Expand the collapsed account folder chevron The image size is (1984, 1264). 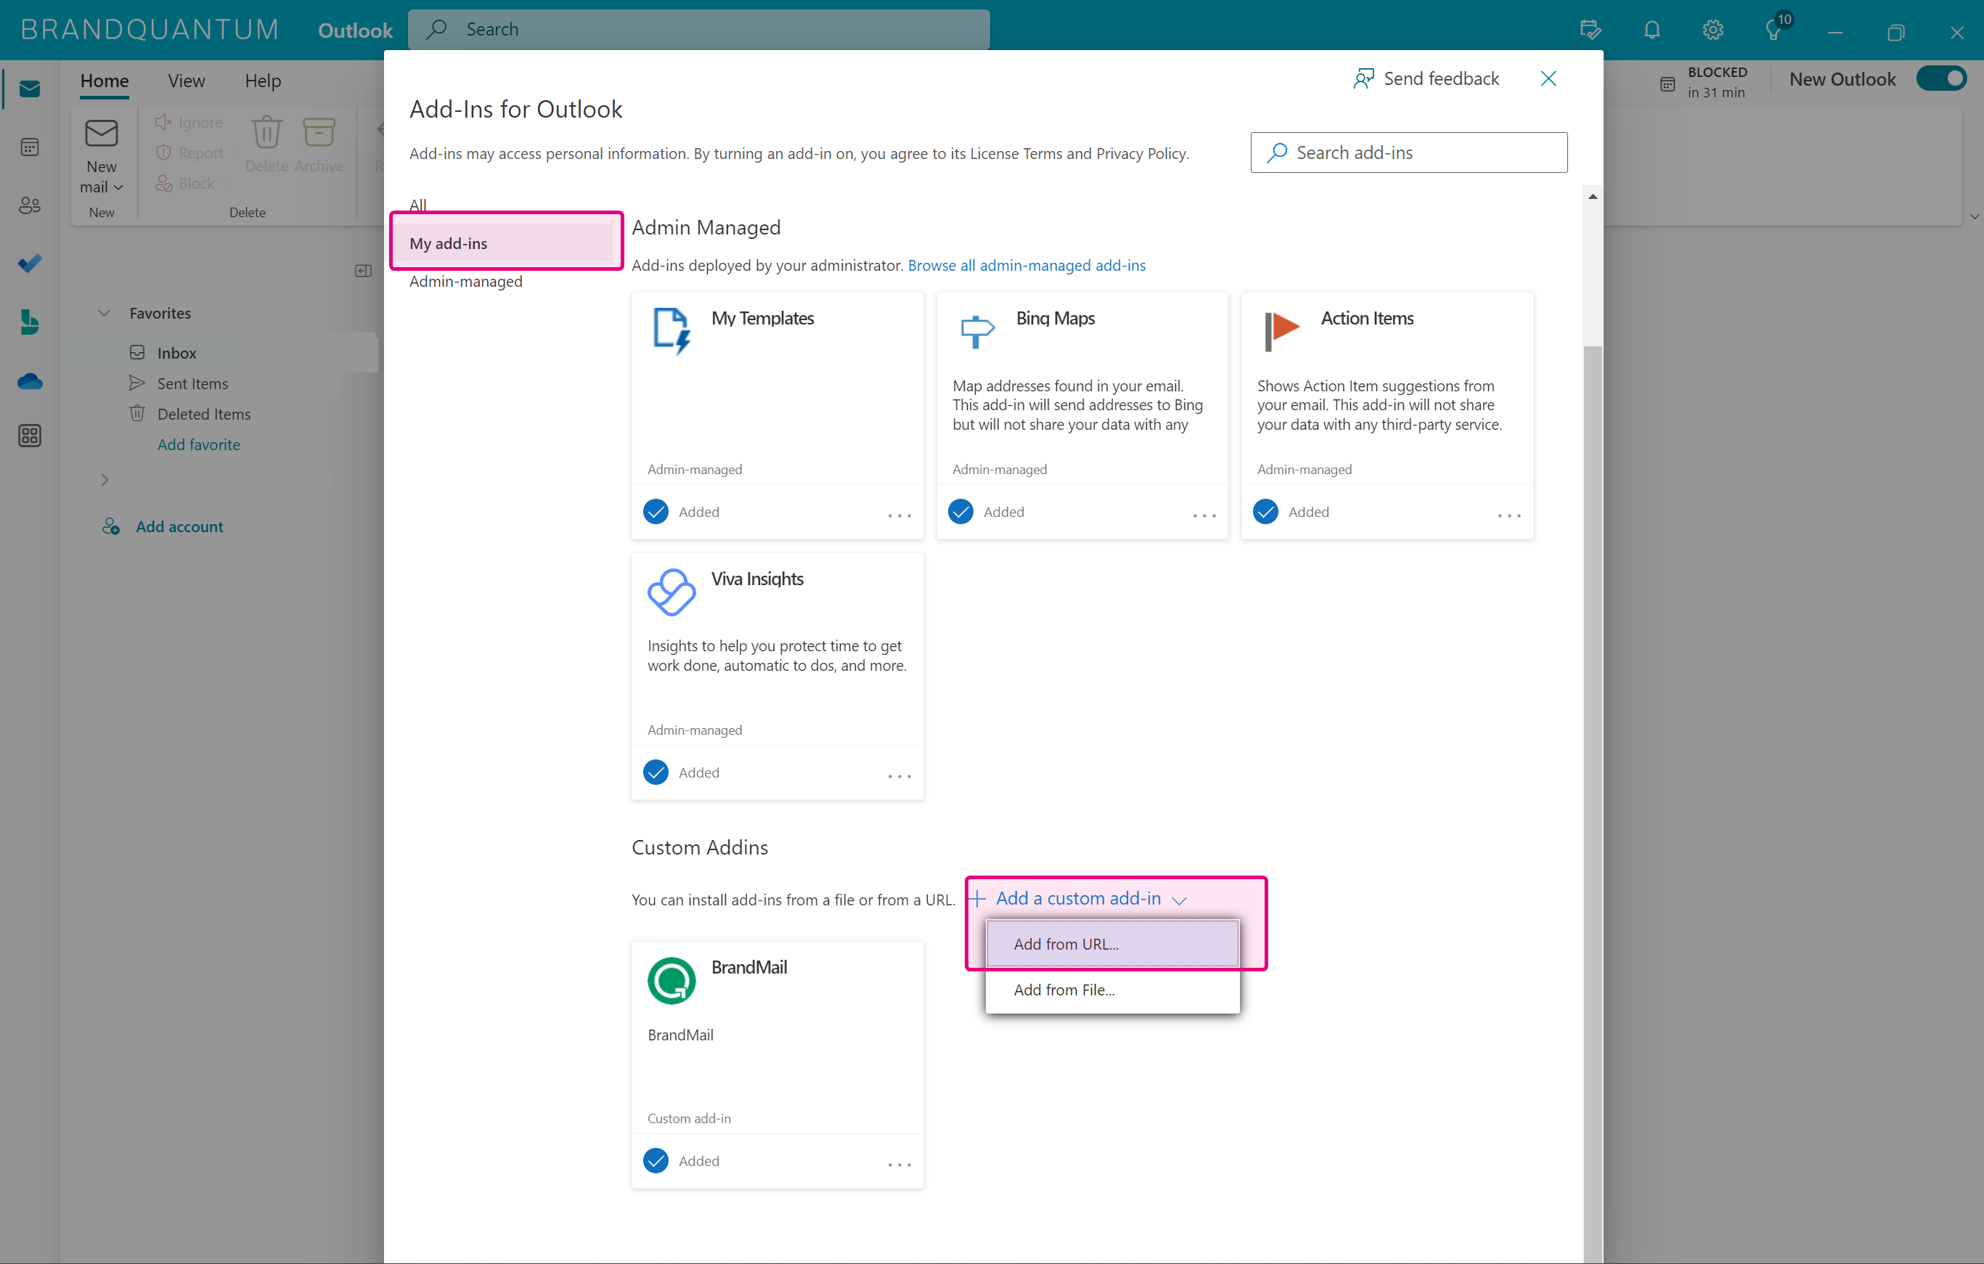click(104, 480)
